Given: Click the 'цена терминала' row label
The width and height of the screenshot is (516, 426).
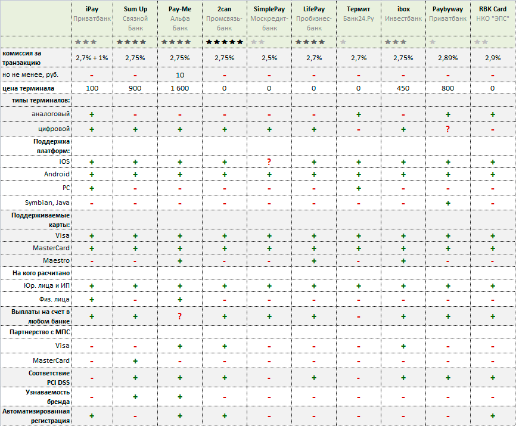Looking at the screenshot, I should coord(28,88).
